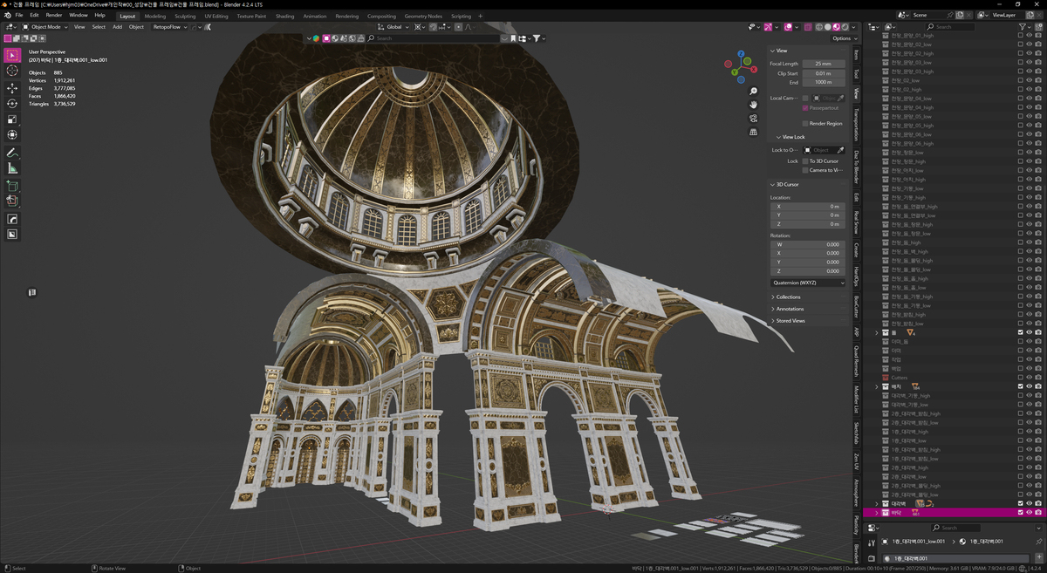Click the Blender logo menu icon
The image size is (1047, 573).
tap(7, 15)
